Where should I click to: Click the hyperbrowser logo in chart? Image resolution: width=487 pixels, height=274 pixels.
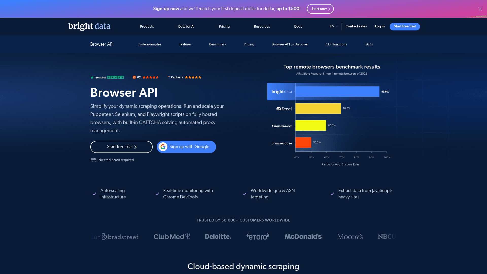tap(282, 126)
